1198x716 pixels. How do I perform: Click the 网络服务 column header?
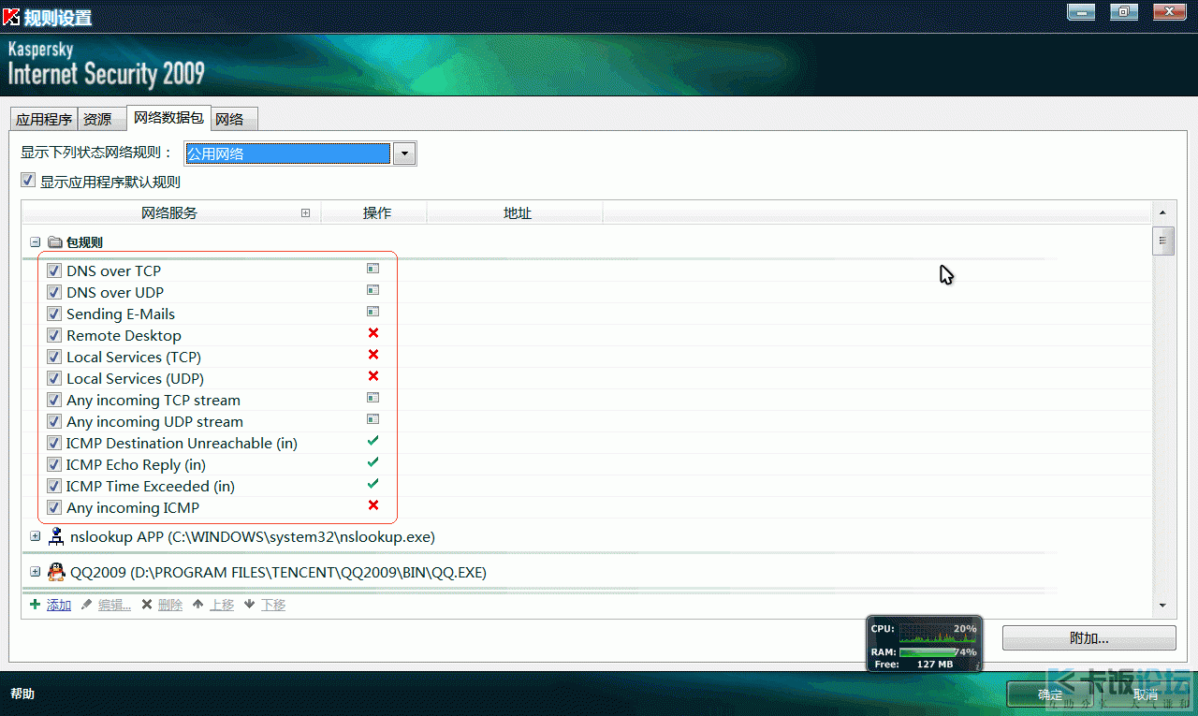[x=171, y=213]
